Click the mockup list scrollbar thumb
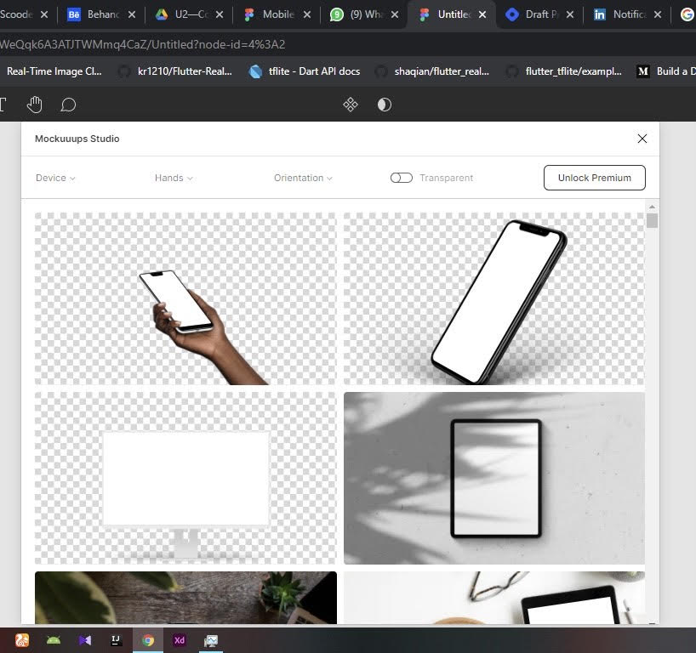This screenshot has width=696, height=653. coord(652,220)
